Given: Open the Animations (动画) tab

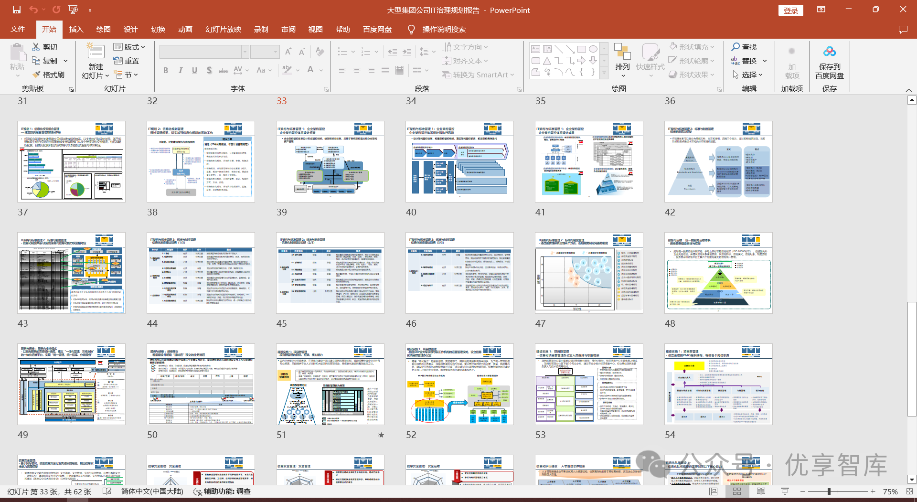Looking at the screenshot, I should [x=185, y=30].
